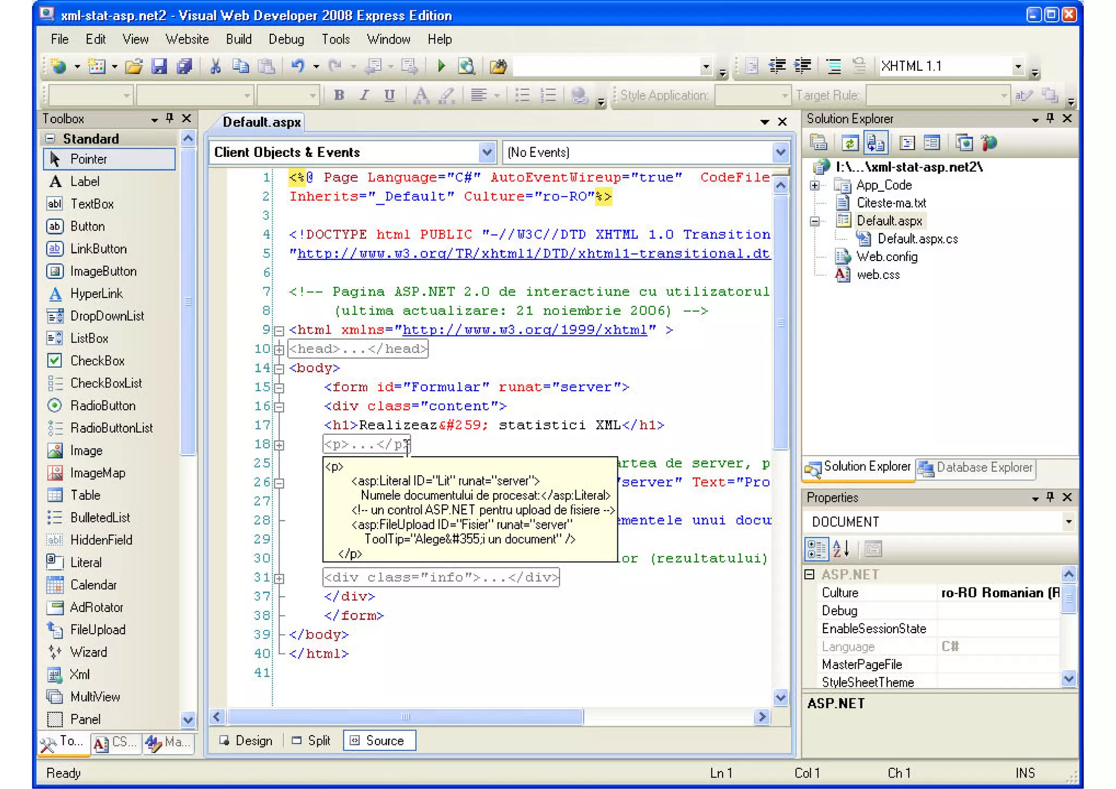1116x789 pixels.
Task: Collapse the Default.aspx tree node
Action: [x=815, y=221]
